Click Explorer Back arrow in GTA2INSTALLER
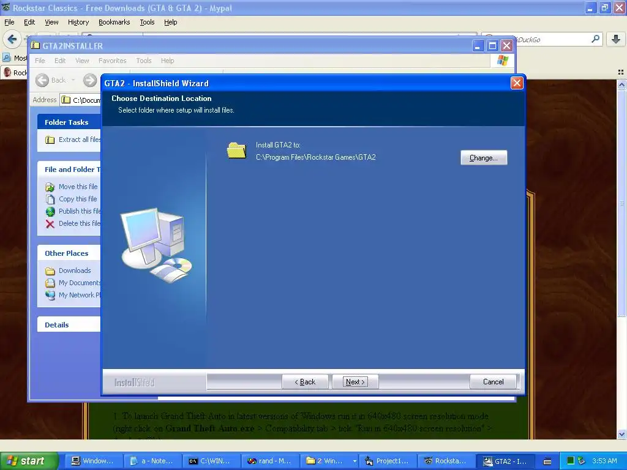This screenshot has height=470, width=627. pos(42,80)
